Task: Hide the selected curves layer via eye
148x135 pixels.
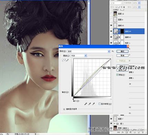Action: pyautogui.click(x=111, y=31)
